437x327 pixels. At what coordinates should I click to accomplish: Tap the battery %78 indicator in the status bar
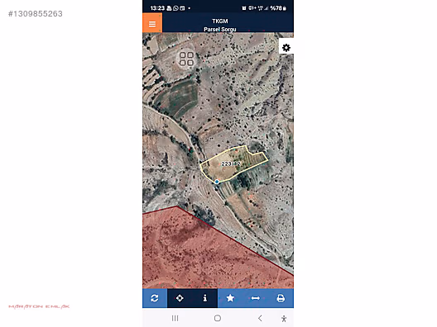point(278,8)
